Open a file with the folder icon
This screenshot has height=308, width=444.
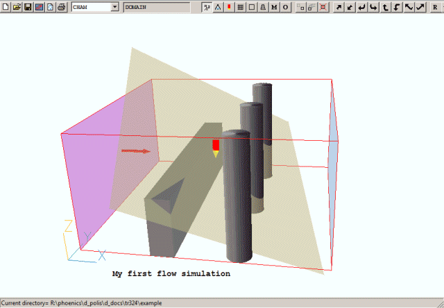[16, 7]
